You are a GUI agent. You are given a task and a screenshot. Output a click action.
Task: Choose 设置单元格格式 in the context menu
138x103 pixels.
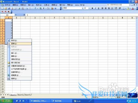tap(20, 66)
